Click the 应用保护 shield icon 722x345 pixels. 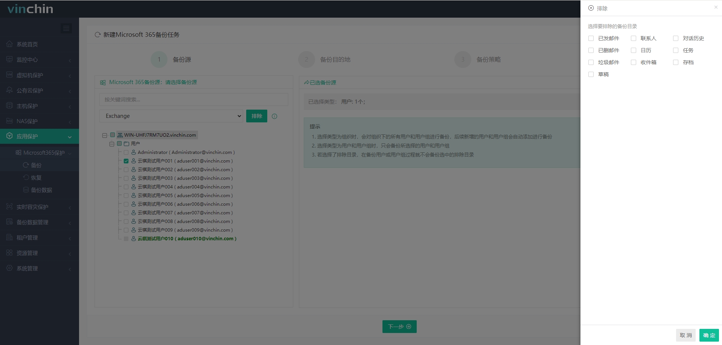(9, 136)
